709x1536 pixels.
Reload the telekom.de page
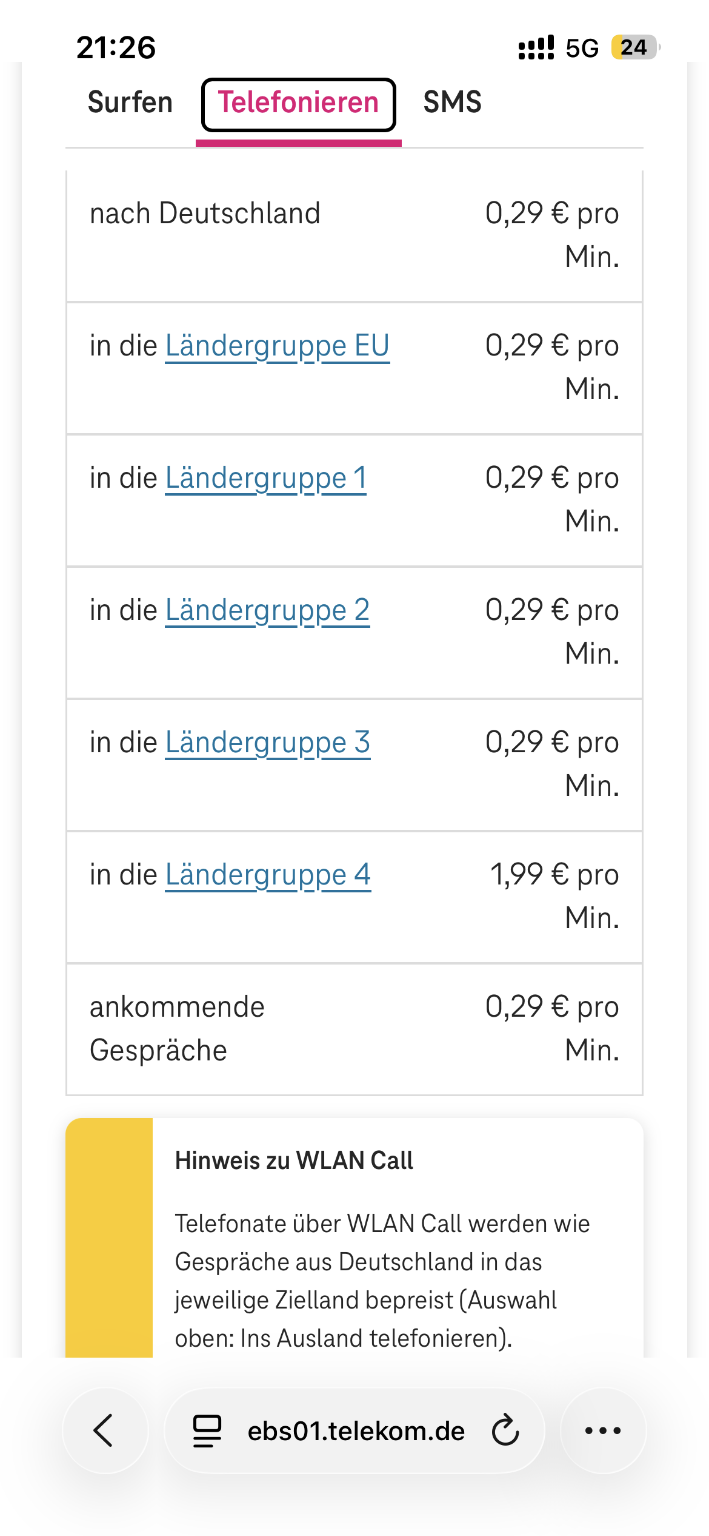click(x=505, y=1431)
